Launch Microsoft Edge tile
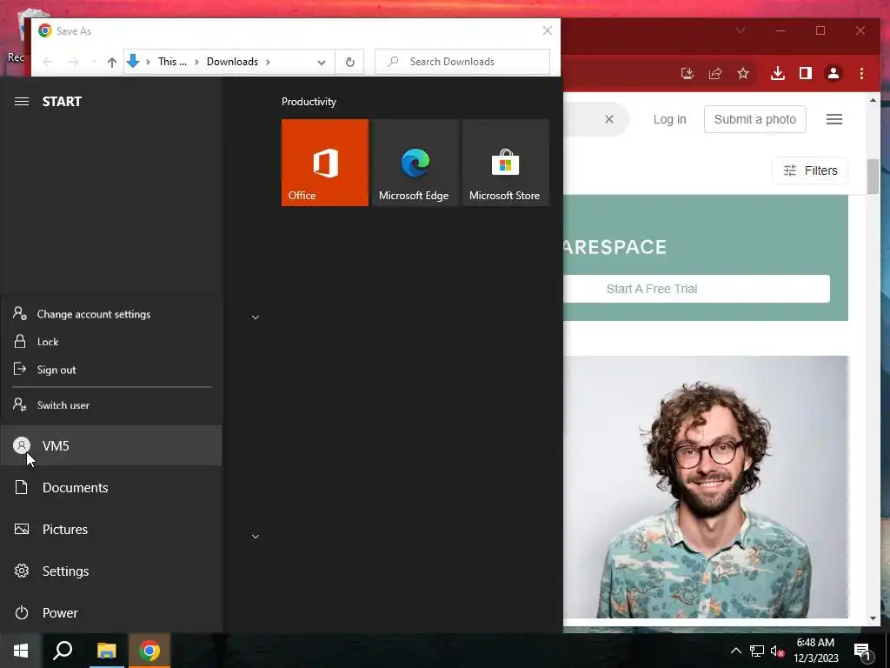 coord(415,163)
